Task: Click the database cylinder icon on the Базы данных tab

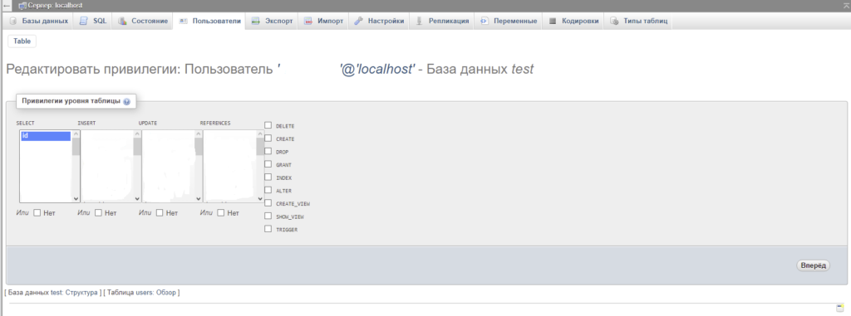Action: click(x=13, y=21)
